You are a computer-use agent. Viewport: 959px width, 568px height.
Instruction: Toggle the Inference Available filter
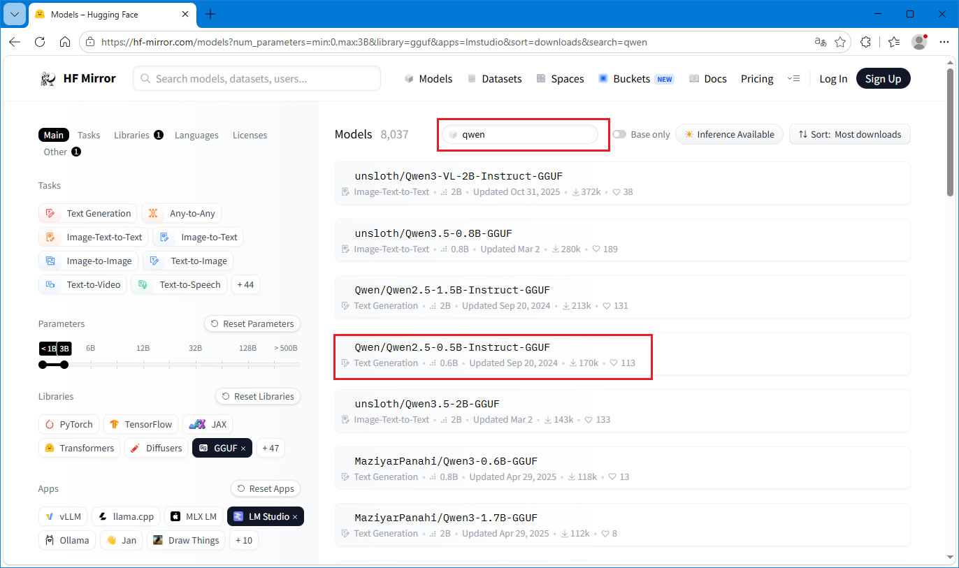(729, 134)
